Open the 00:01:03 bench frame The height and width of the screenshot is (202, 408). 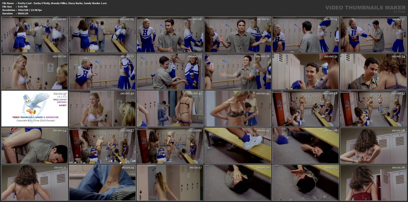click(x=238, y=146)
